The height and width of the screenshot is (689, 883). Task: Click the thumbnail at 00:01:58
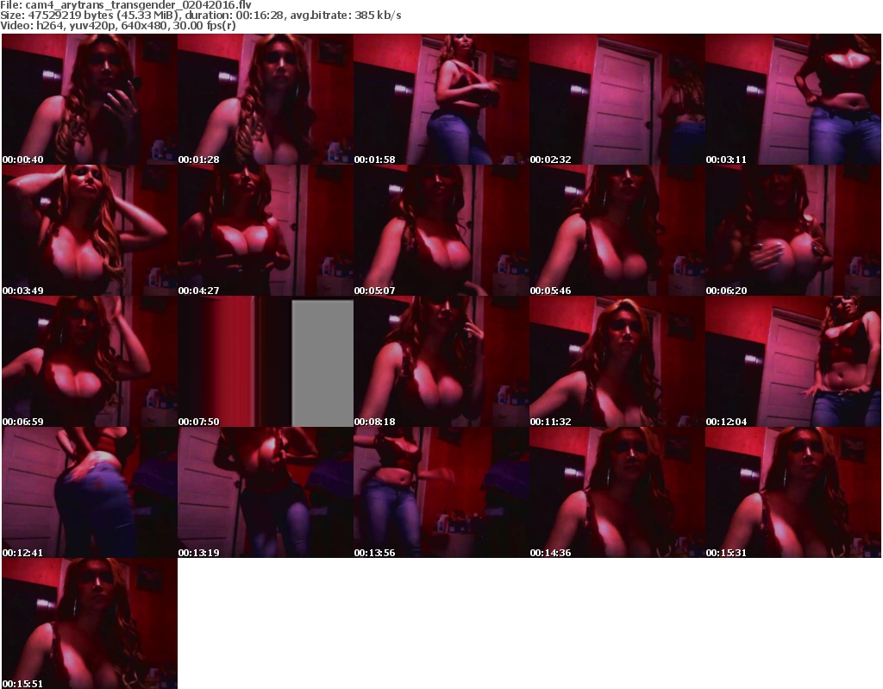click(x=441, y=99)
